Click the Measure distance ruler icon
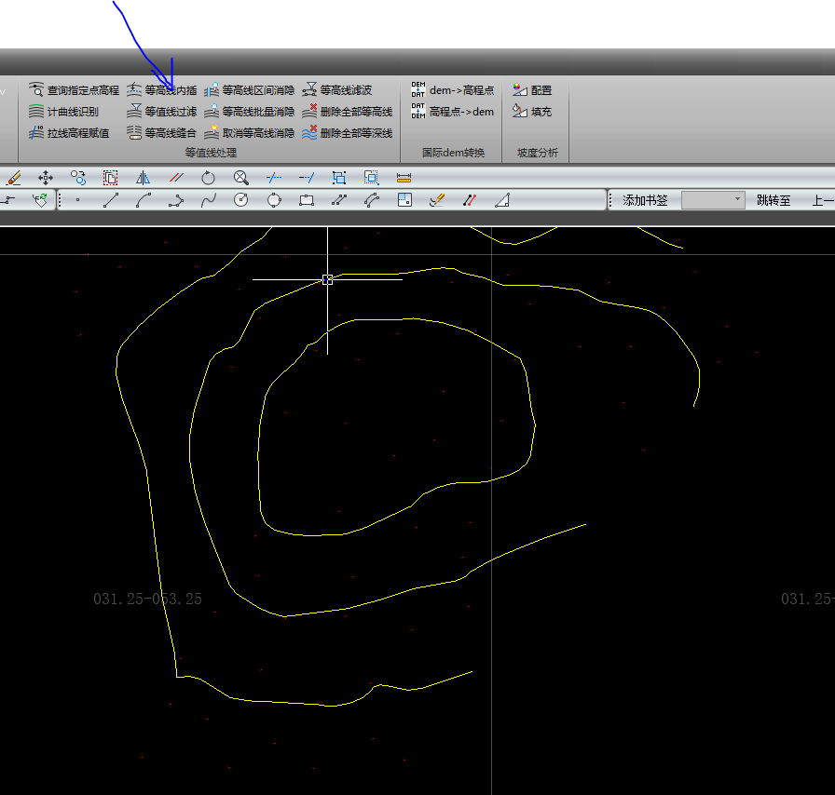 click(404, 177)
